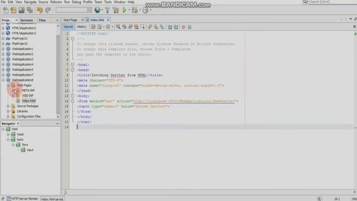Click the browser globe icon in toolbar

point(98,10)
